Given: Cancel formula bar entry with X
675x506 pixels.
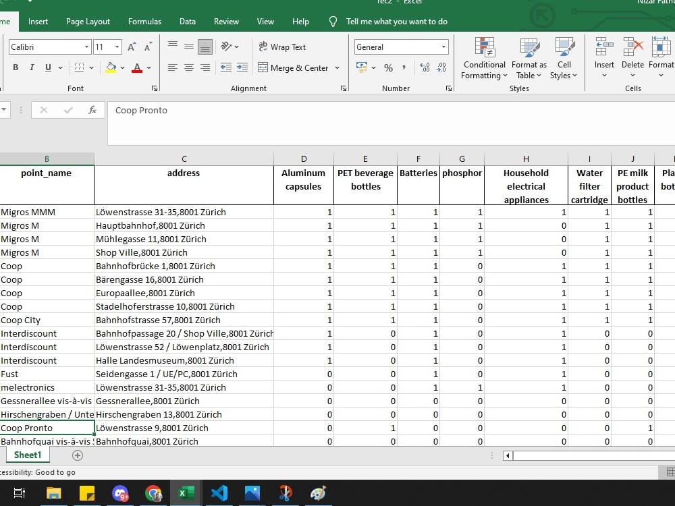Looking at the screenshot, I should pos(43,110).
